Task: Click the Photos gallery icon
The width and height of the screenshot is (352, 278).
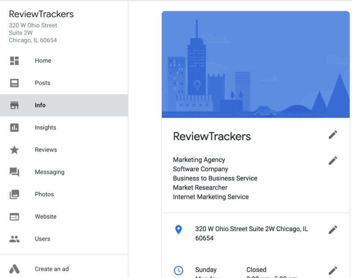Action: pos(15,194)
